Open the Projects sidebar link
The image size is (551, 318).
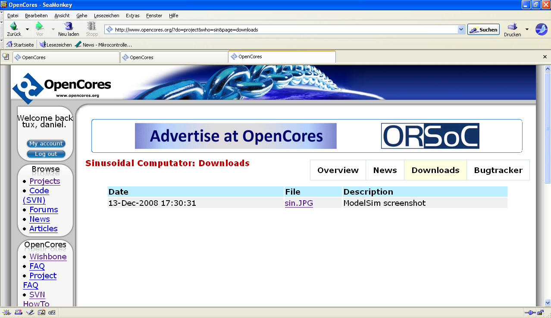click(x=45, y=181)
